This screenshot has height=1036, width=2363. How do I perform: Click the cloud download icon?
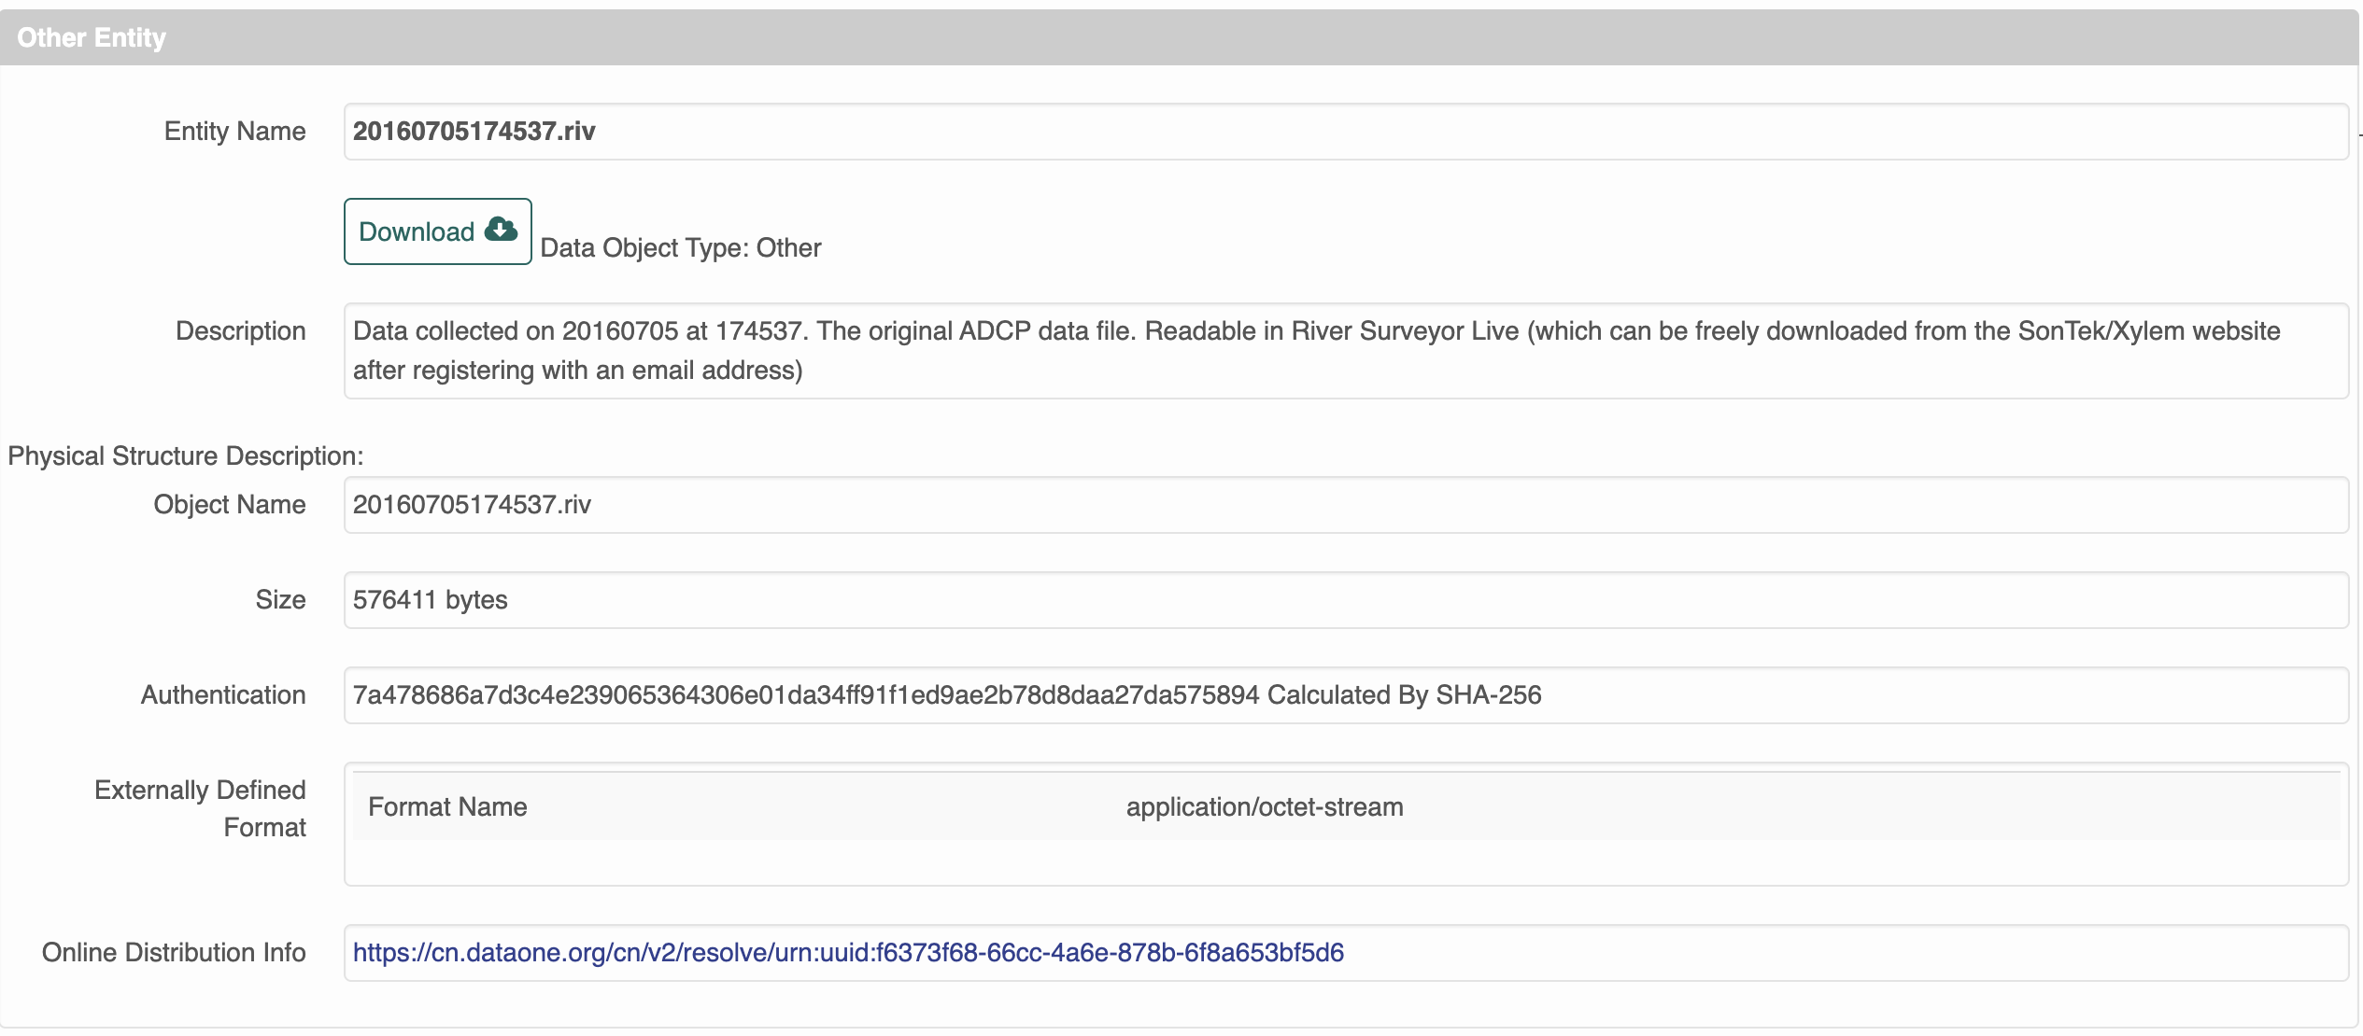[x=501, y=230]
